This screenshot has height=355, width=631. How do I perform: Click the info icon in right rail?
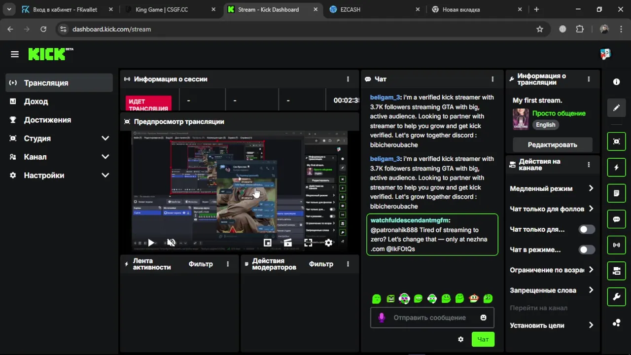point(616,82)
